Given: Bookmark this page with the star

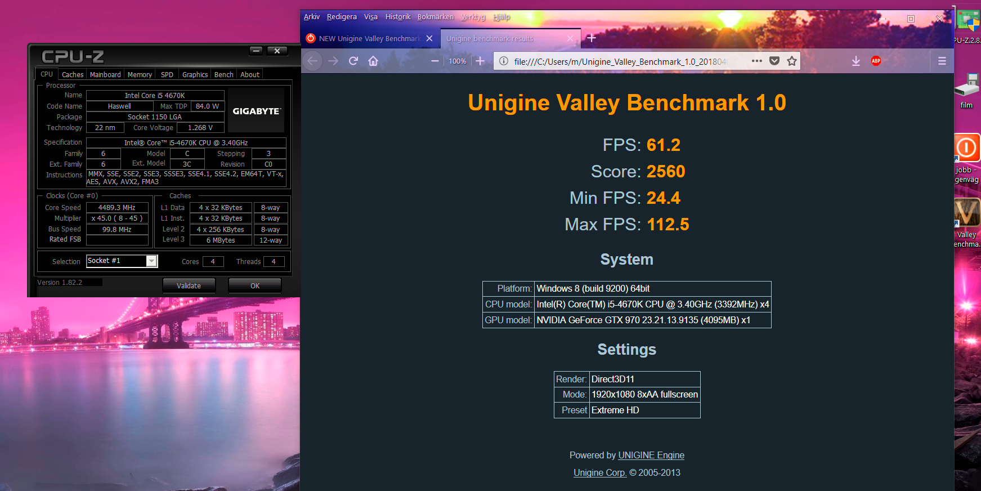Looking at the screenshot, I should pyautogui.click(x=792, y=61).
